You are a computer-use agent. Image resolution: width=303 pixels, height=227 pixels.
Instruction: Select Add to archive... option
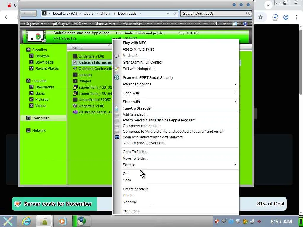[135, 115]
